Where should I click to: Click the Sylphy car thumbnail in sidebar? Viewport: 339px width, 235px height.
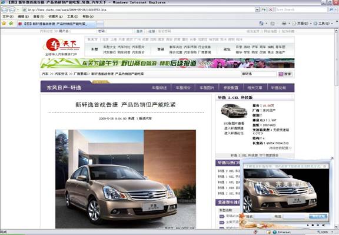click(x=234, y=110)
